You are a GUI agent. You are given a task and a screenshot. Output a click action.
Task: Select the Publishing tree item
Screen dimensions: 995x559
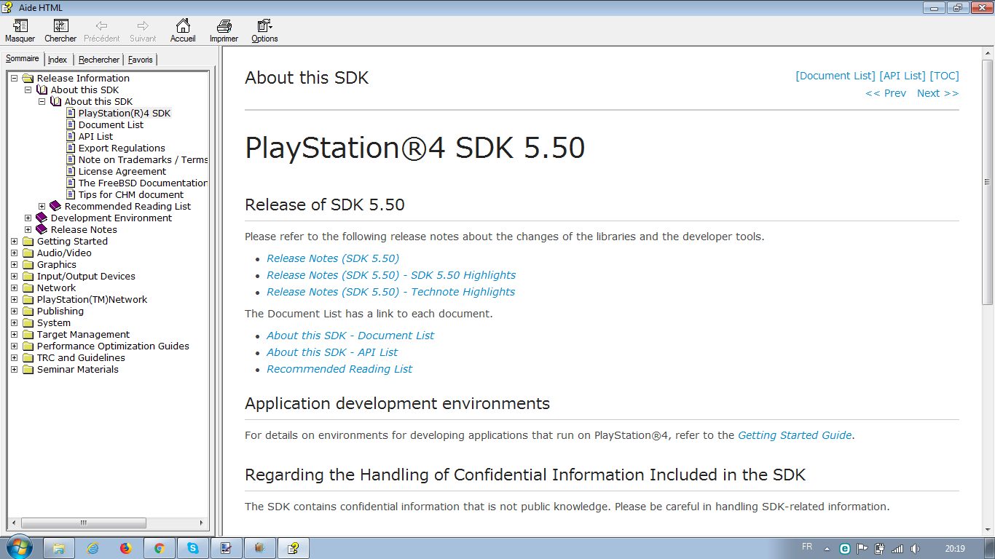(x=60, y=311)
